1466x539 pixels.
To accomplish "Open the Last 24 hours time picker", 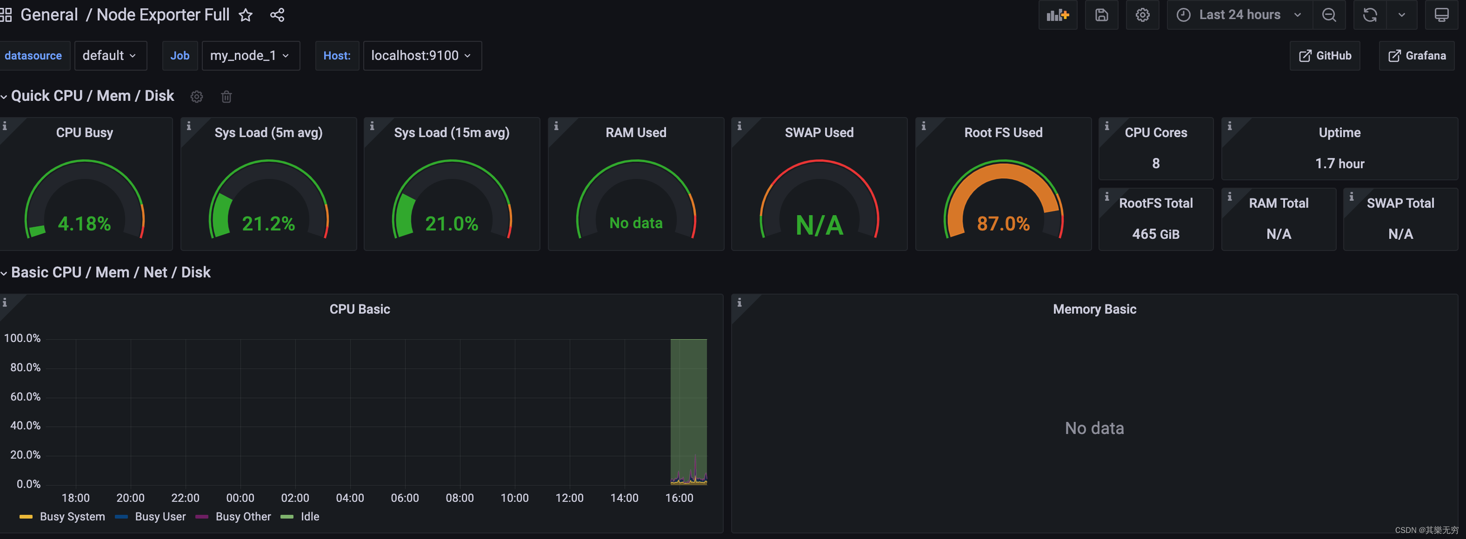I will pos(1239,15).
